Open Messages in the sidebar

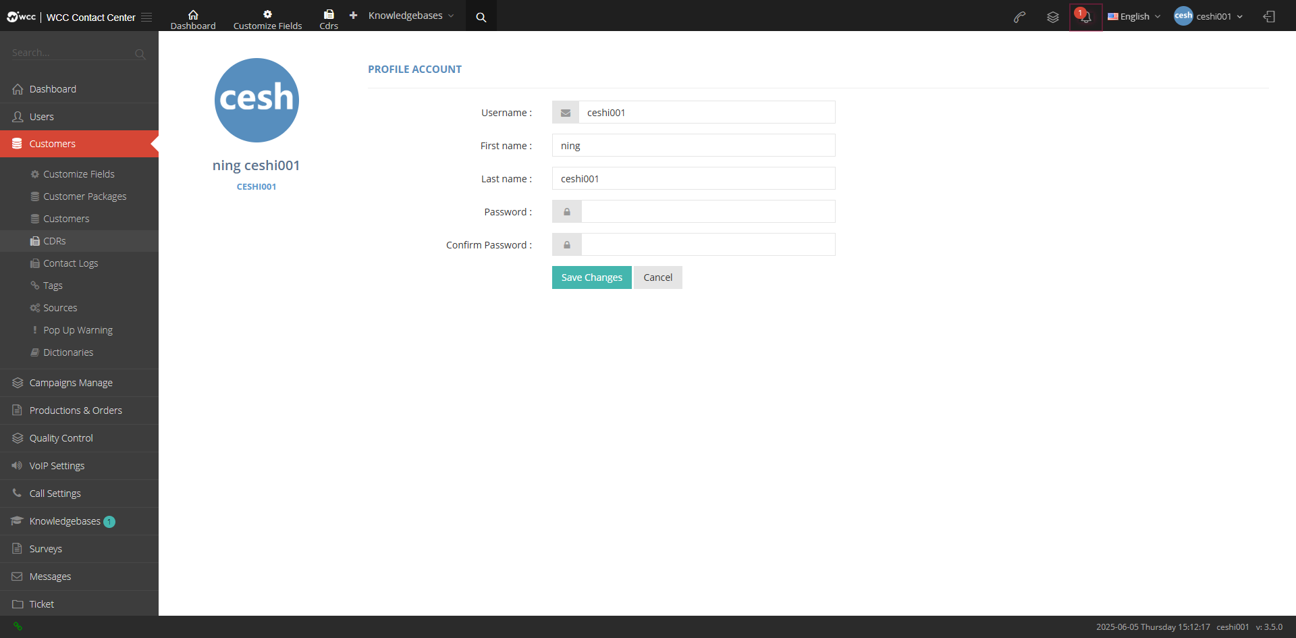[x=79, y=577]
